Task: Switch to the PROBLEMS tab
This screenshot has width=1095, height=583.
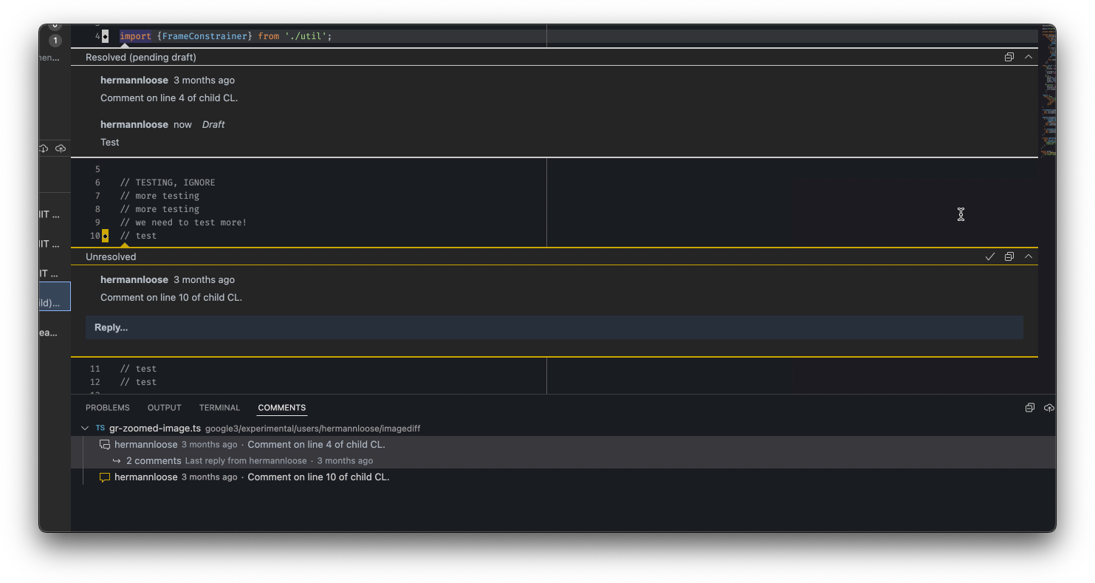Action: pos(107,407)
